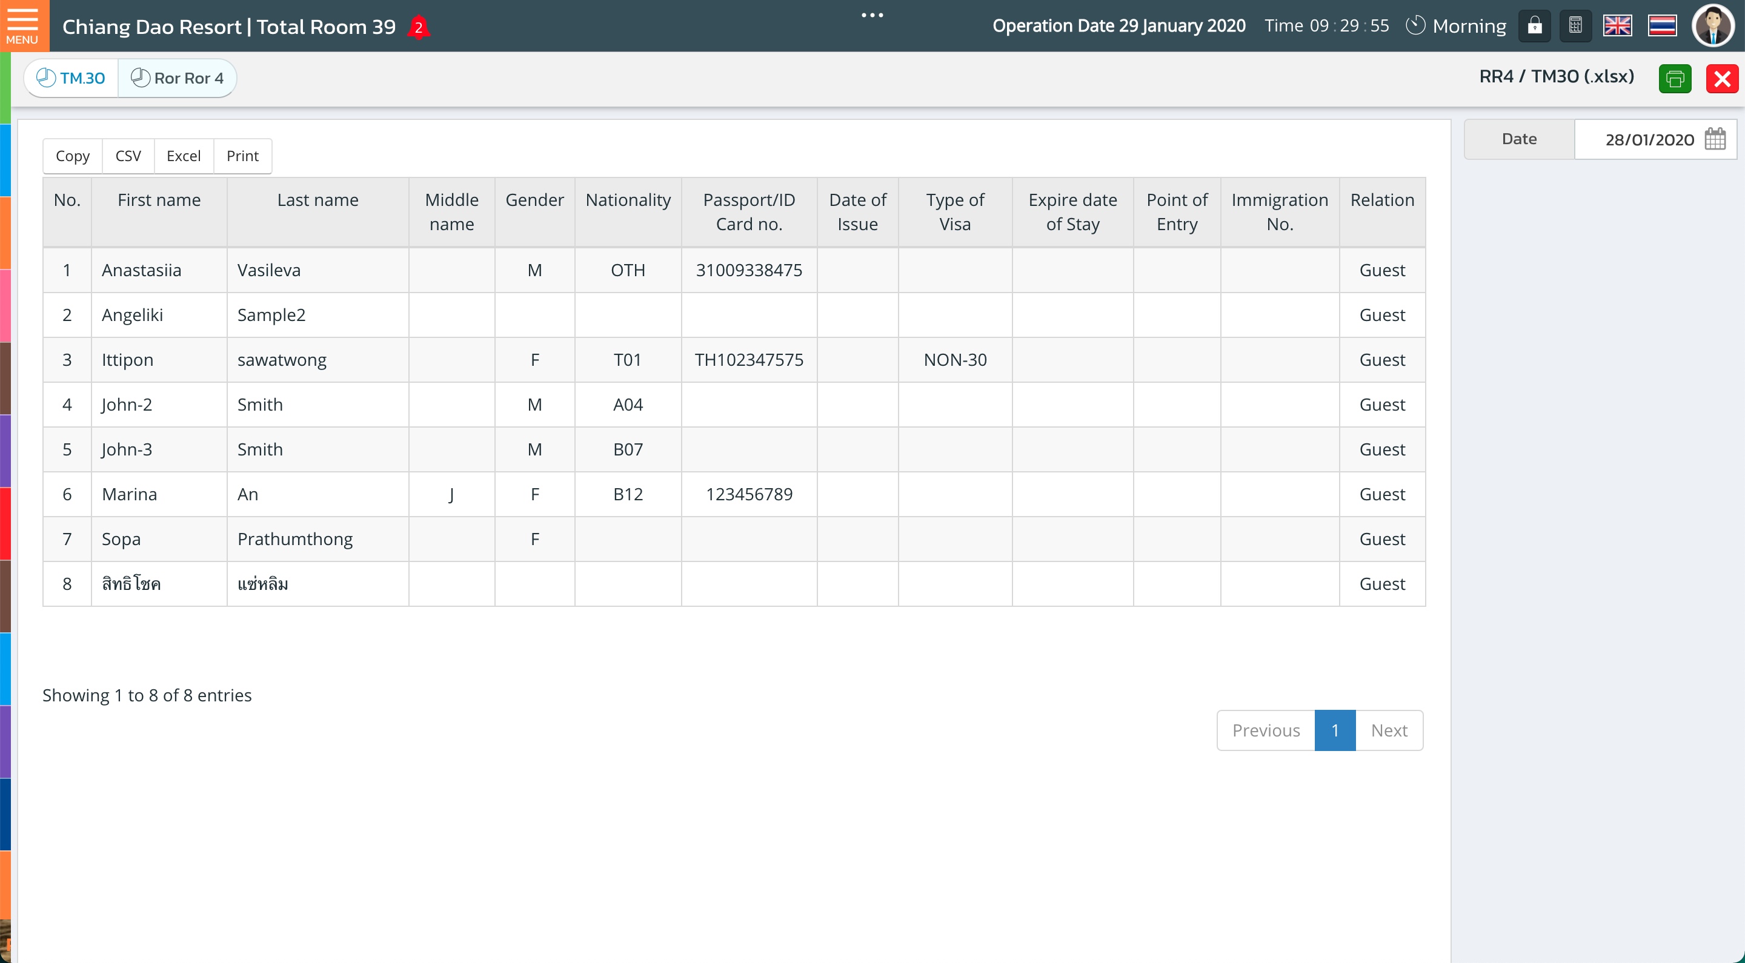
Task: Click the Print table button
Action: tap(242, 156)
